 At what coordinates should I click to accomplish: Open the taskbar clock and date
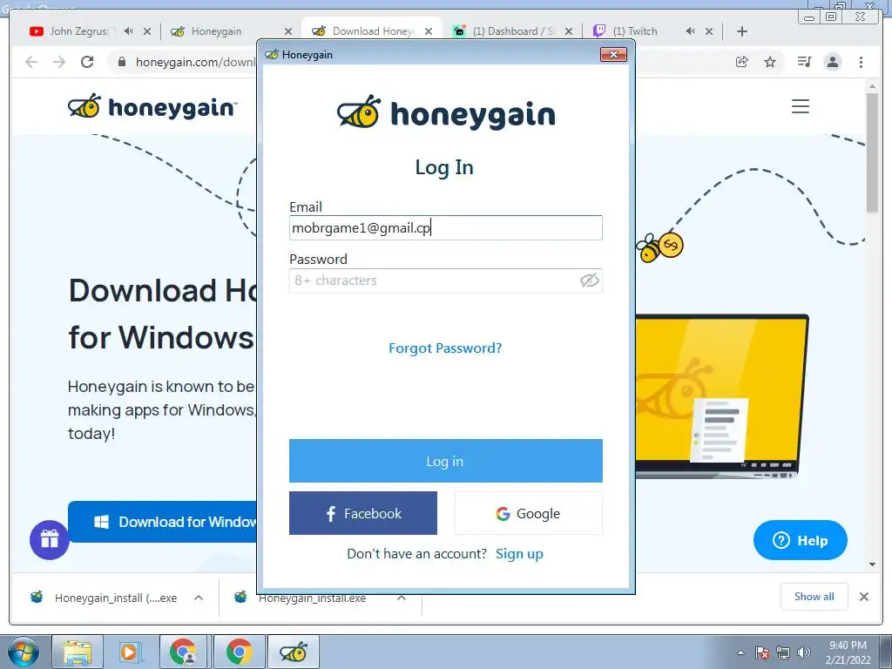(848, 652)
